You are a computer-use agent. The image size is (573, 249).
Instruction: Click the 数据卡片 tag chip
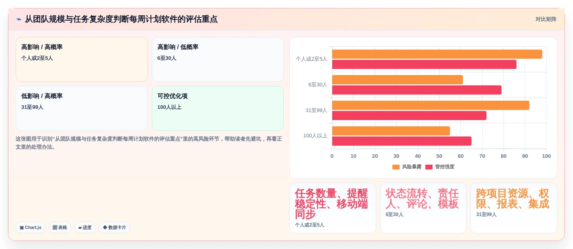click(x=115, y=227)
